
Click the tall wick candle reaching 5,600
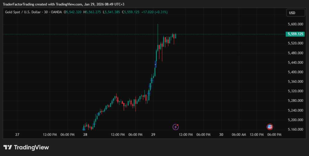pos(158,37)
